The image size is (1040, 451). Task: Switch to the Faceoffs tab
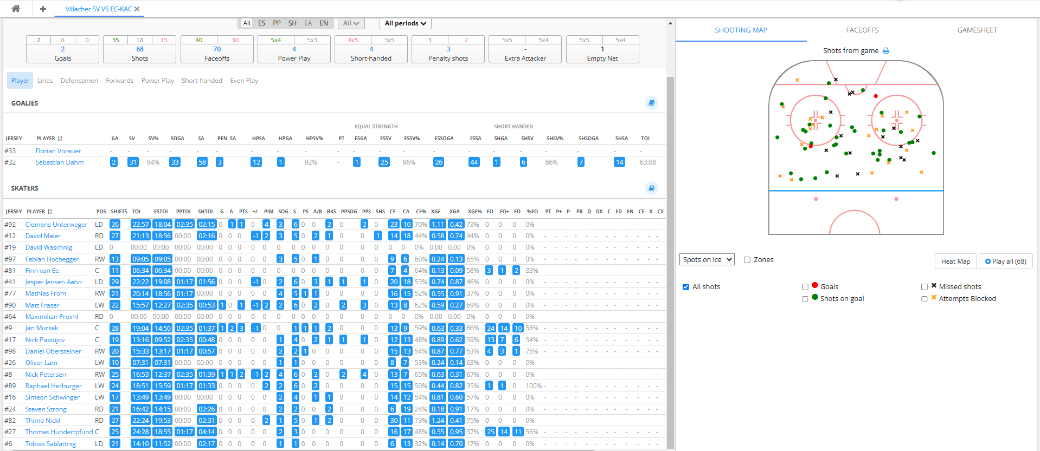pyautogui.click(x=862, y=30)
